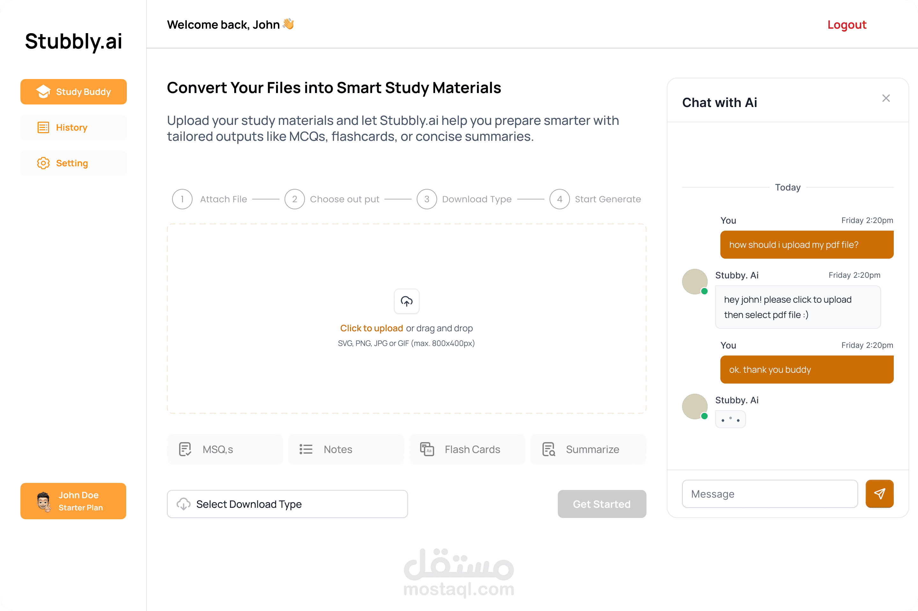
Task: Click John Doe's avatar in the profile card
Action: pos(44,501)
